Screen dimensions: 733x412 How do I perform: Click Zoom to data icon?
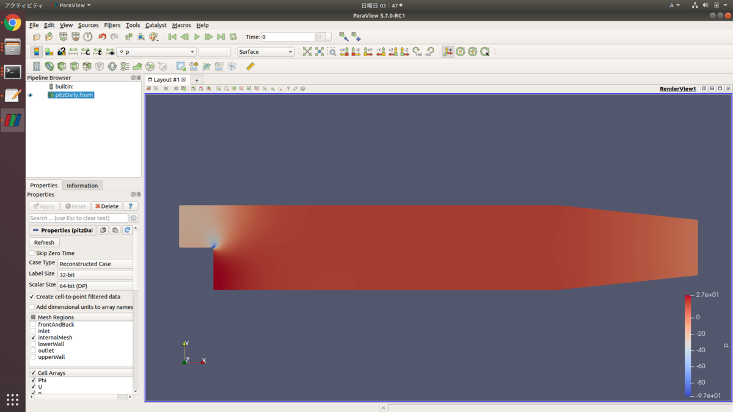pos(319,52)
